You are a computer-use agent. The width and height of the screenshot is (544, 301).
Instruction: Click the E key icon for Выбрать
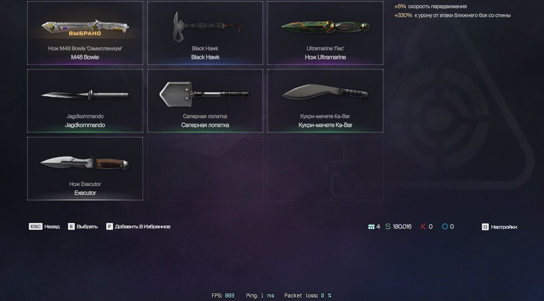pos(71,226)
